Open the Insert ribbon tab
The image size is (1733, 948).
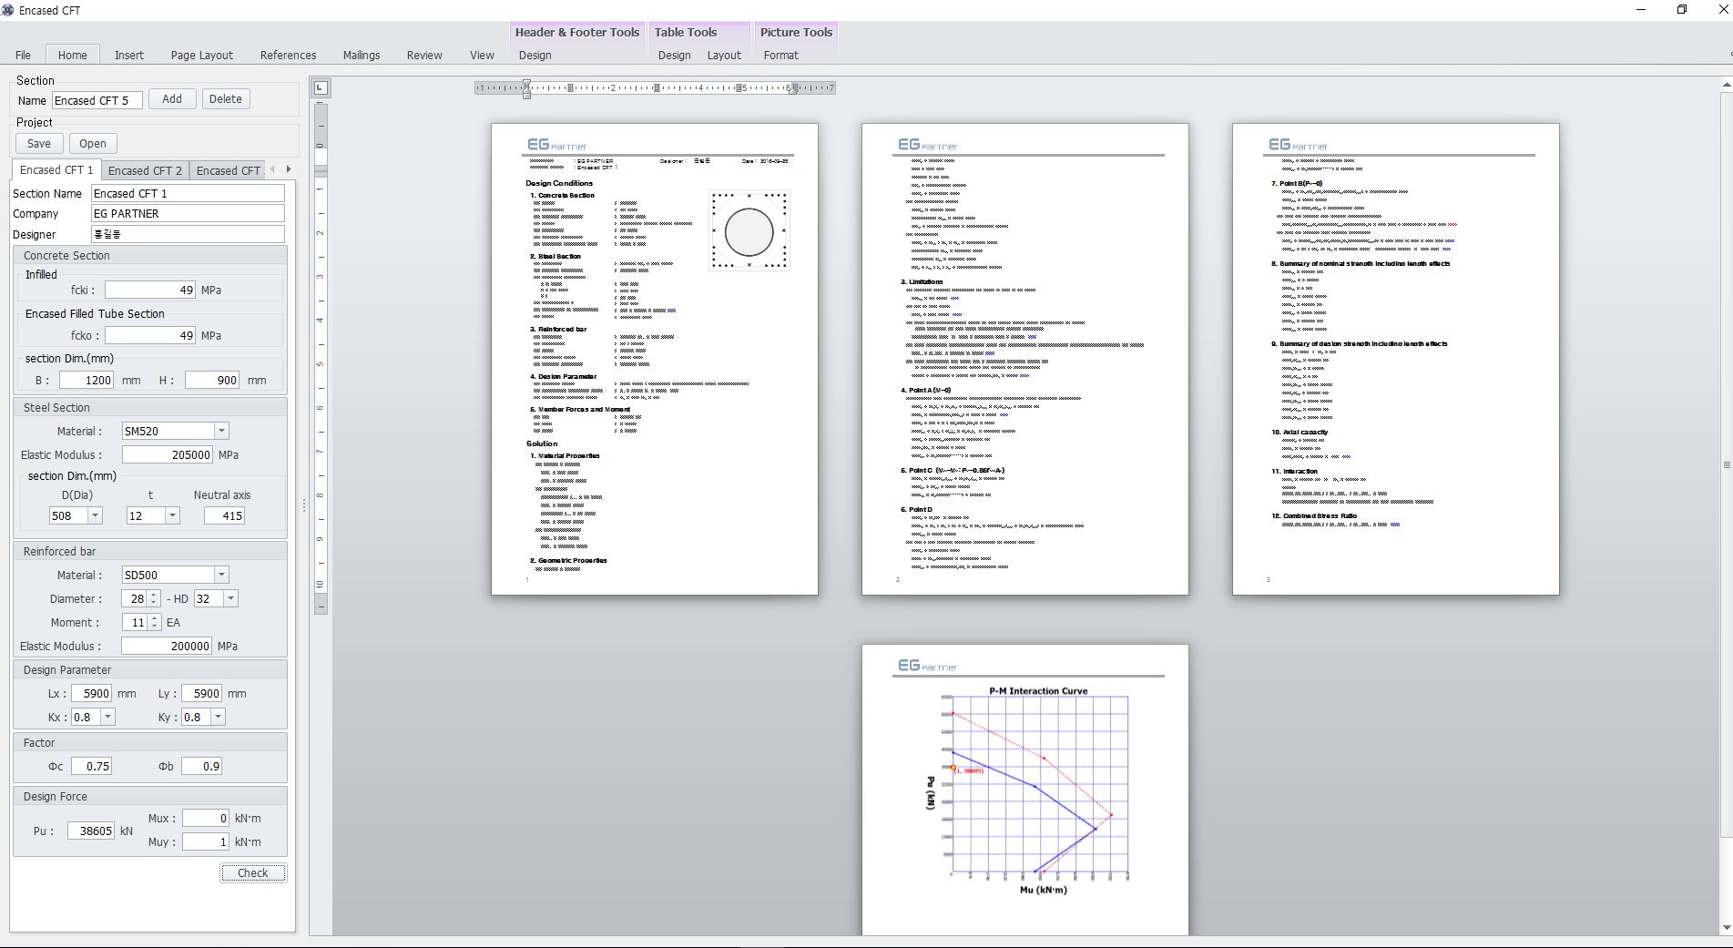pyautogui.click(x=129, y=55)
